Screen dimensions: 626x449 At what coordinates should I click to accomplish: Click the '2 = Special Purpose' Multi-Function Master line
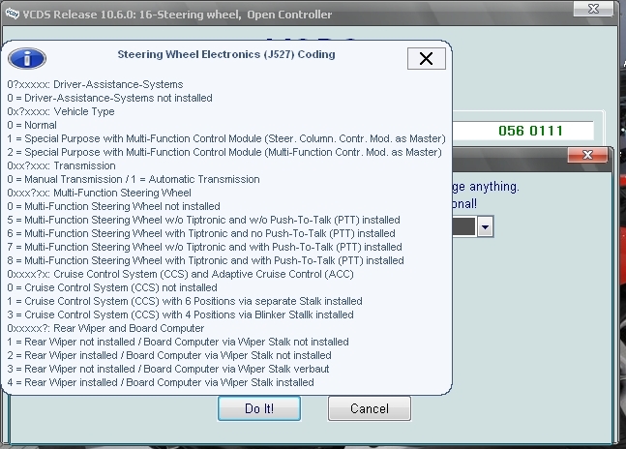224,153
